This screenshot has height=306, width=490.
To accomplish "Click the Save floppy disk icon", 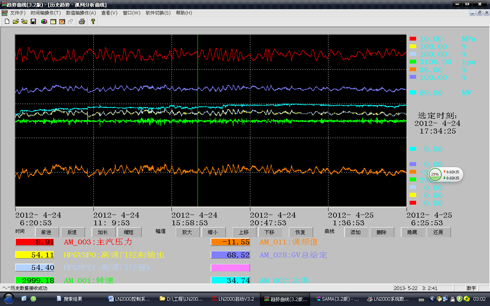I will coord(33,21).
